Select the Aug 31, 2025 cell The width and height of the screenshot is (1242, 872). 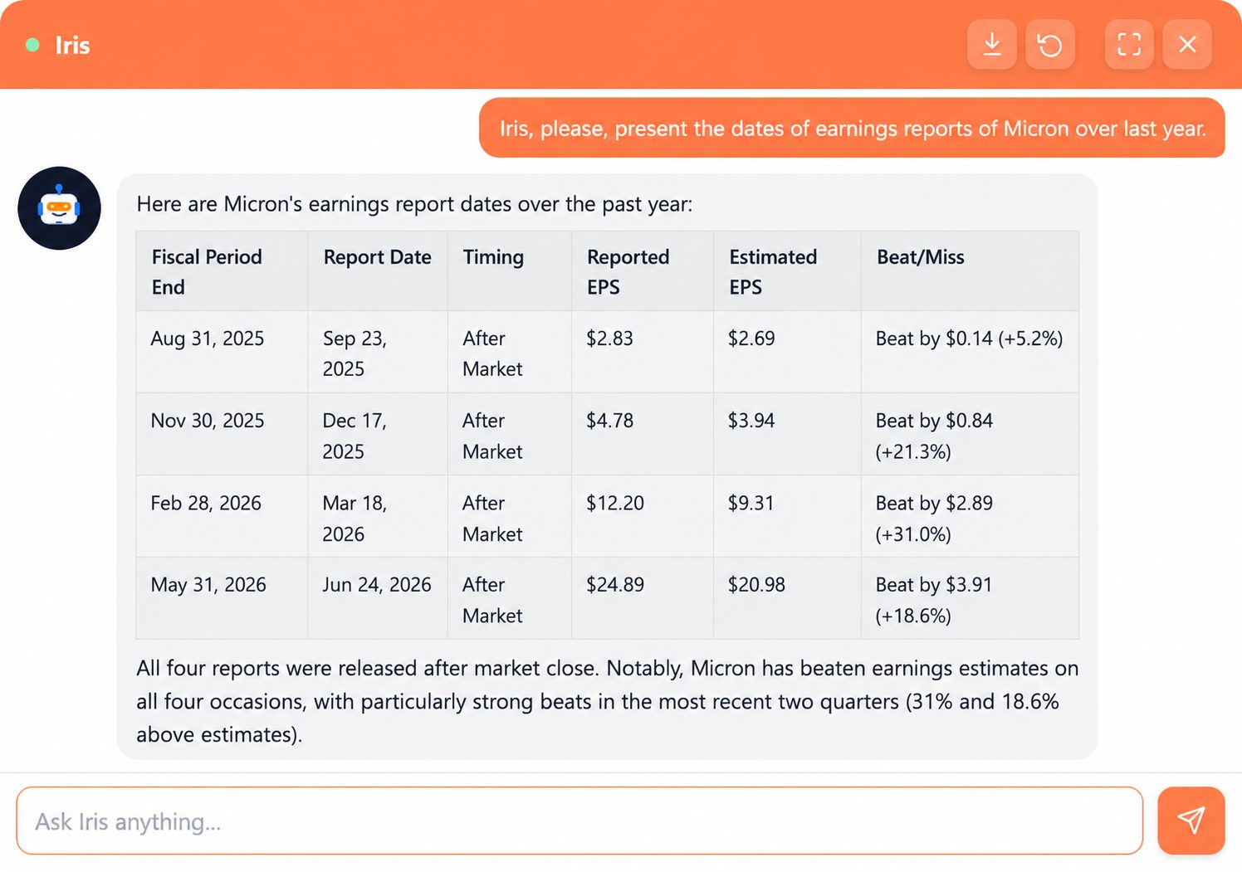pyautogui.click(x=222, y=352)
